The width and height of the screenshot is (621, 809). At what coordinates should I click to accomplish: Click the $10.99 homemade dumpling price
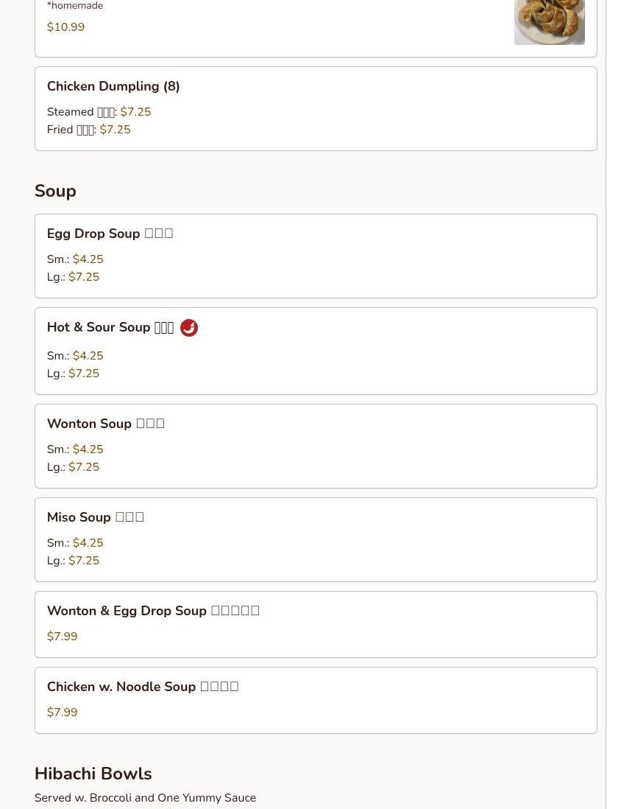click(65, 27)
